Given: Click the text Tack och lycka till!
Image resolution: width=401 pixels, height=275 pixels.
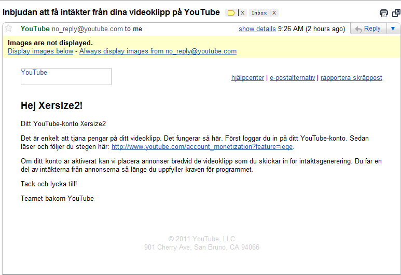Looking at the screenshot, I should tap(49, 184).
